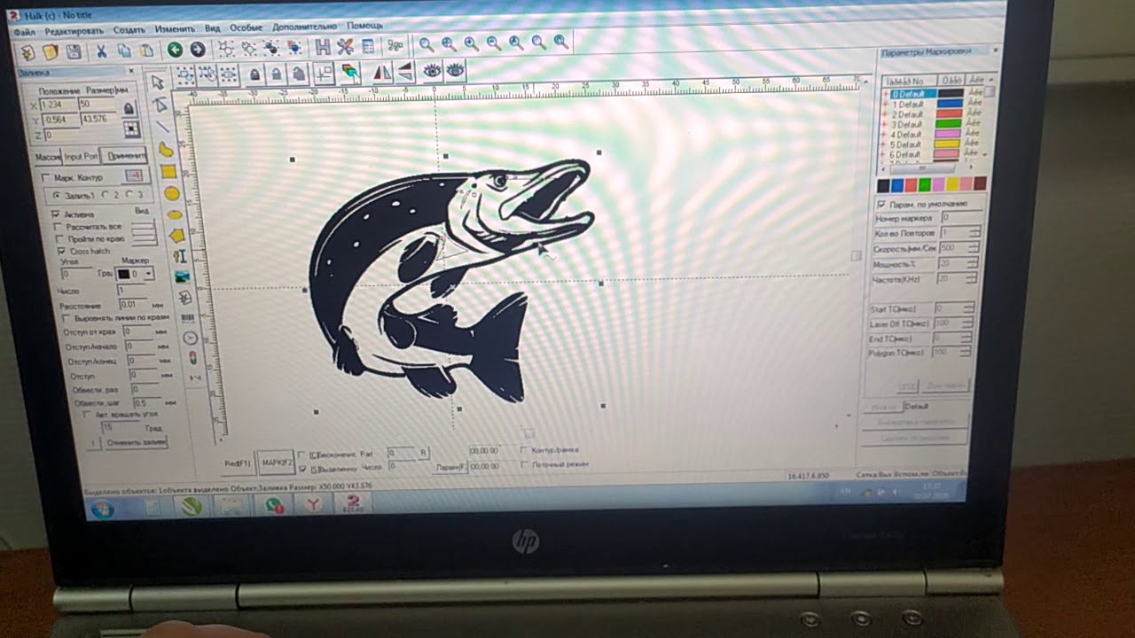
Task: Select the Text tool
Action: 179,256
